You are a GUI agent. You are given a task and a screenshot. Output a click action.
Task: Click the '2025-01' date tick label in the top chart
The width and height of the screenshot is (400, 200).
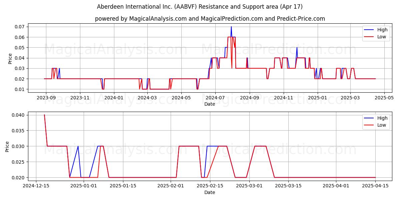318,98
